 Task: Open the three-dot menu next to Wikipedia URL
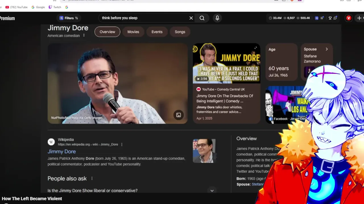[x=122, y=144]
